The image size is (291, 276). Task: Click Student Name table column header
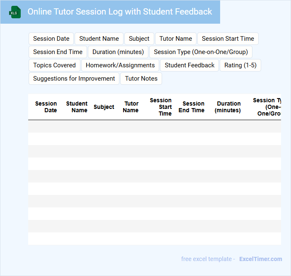coord(77,107)
